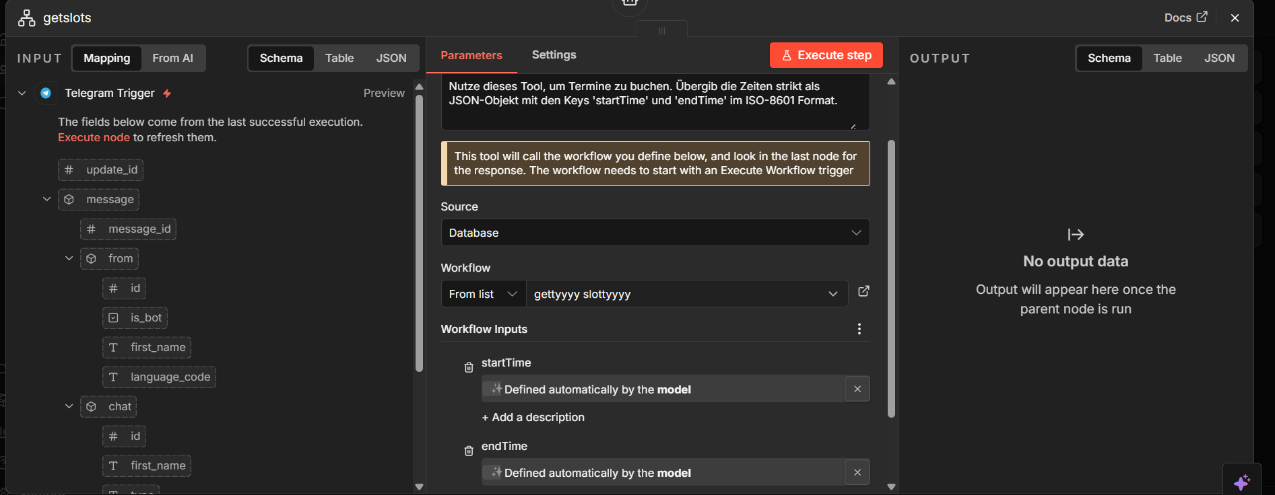Open selected workflow in new tab icon
Screen dimensions: 1275x495
[x=863, y=291]
